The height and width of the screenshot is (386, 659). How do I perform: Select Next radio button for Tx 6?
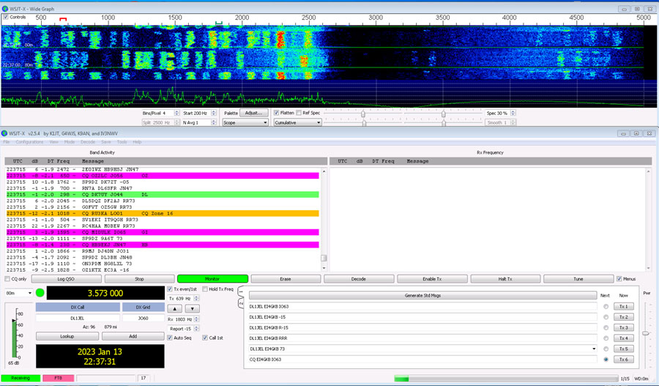(606, 360)
